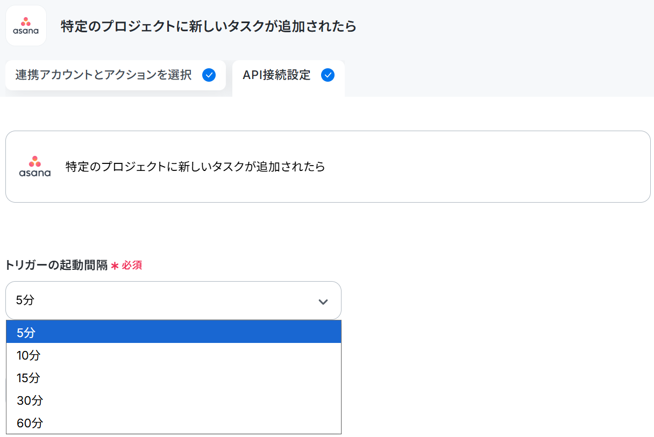Viewport: 654px width, 437px height.
Task: Open the 連携アカウントとアクションを選択 tab
Action: click(x=116, y=75)
